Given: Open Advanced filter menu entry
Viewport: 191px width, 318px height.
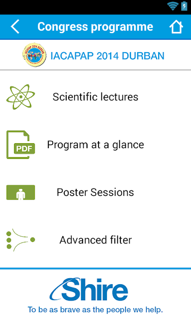Looking at the screenshot, I should pos(95,240).
